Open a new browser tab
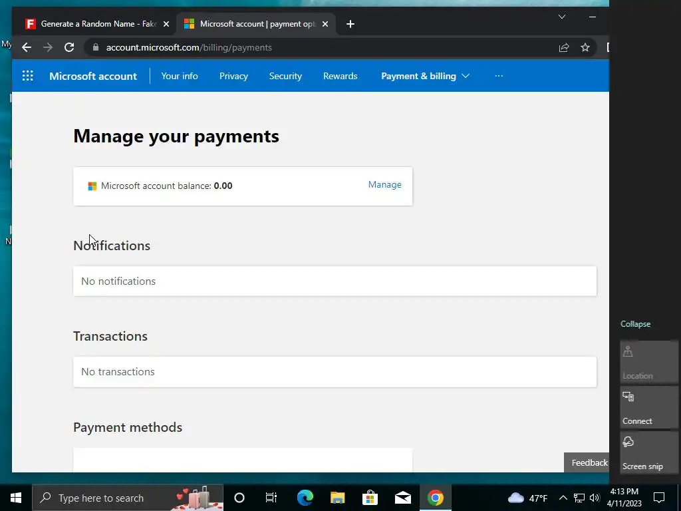Viewport: 681px width, 511px height. point(350,24)
